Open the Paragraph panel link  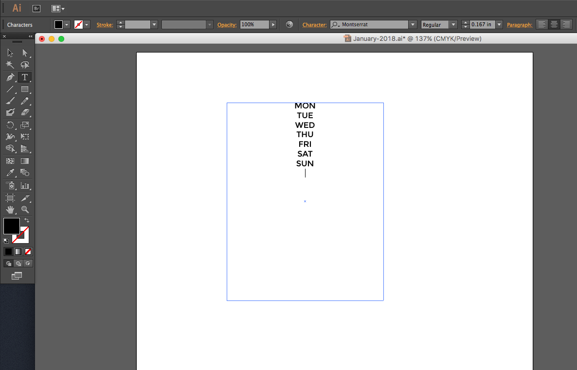[x=520, y=25]
